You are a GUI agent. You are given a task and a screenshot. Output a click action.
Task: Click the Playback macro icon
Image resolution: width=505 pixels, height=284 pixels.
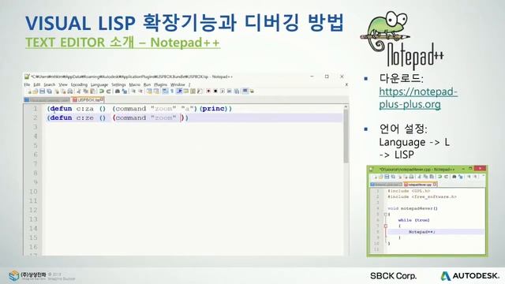223,92
